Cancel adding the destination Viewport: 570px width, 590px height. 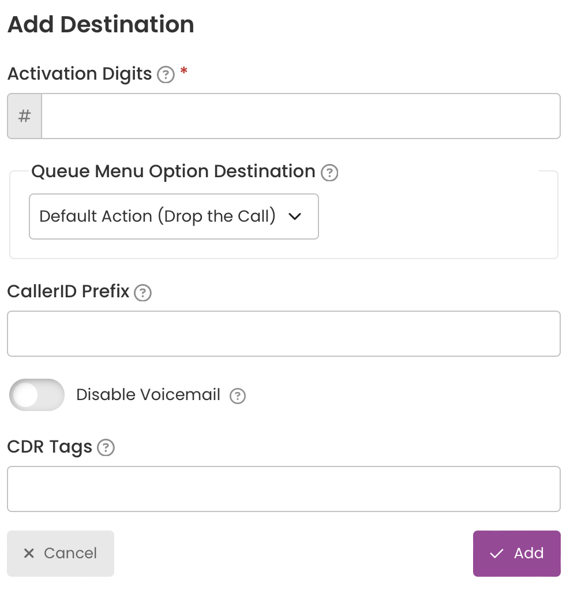(61, 554)
